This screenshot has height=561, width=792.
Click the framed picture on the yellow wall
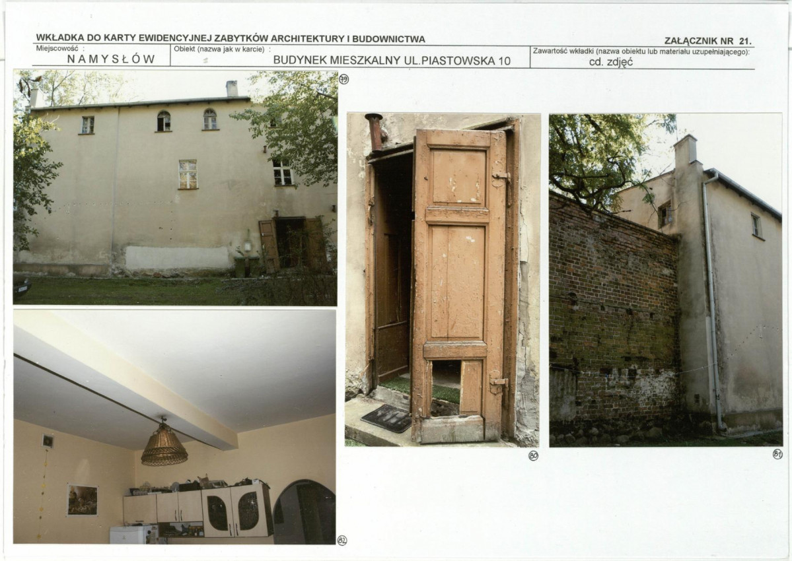click(x=82, y=500)
